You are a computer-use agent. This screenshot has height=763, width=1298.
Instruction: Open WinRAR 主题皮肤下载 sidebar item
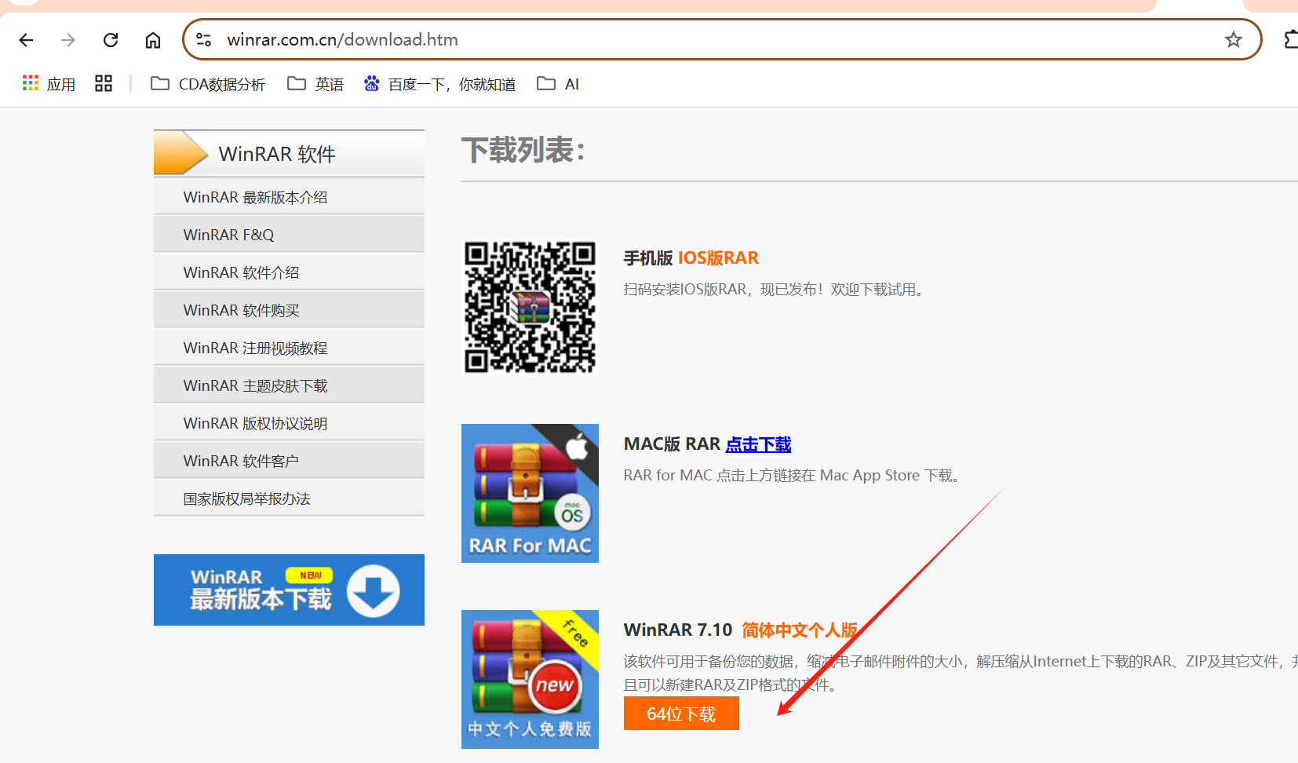tap(289, 385)
